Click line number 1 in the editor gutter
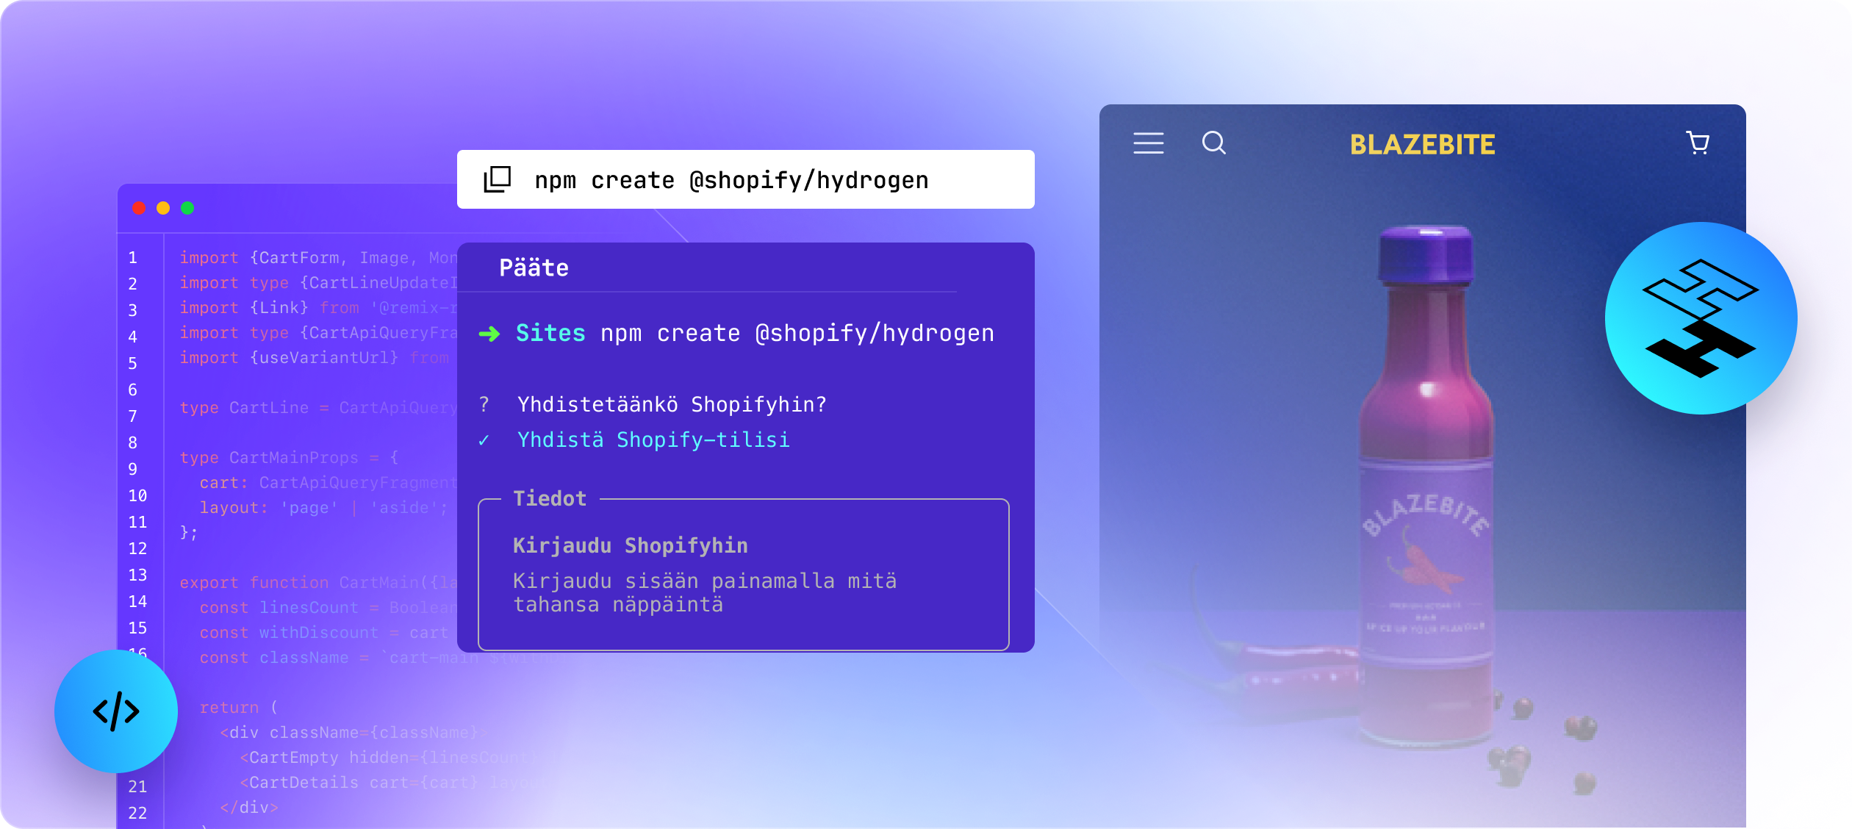 pos(133,257)
